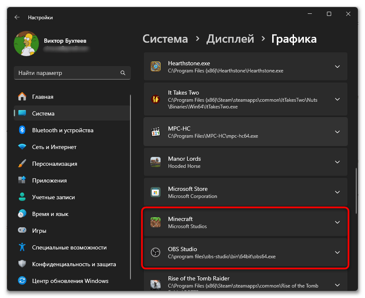Select Bluetooth и устройства in the sidebar
Screen dimensions: 365x298
point(72,130)
